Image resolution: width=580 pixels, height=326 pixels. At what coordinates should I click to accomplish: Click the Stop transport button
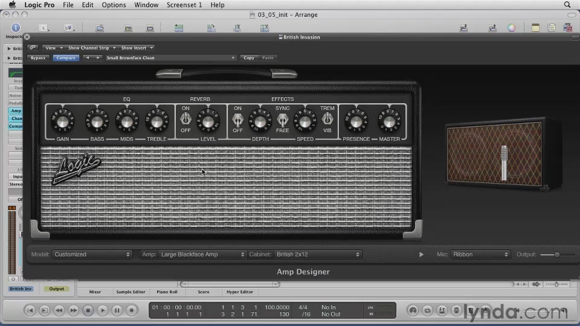(88, 310)
